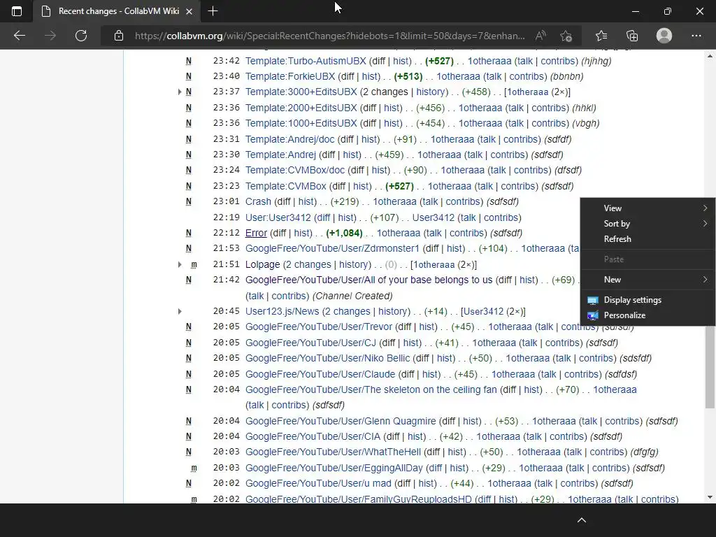Open the Error page link
716x537 pixels.
click(x=256, y=234)
